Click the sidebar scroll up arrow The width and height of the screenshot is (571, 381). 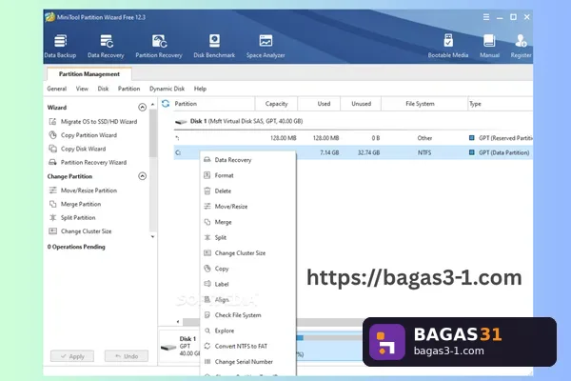pos(153,105)
